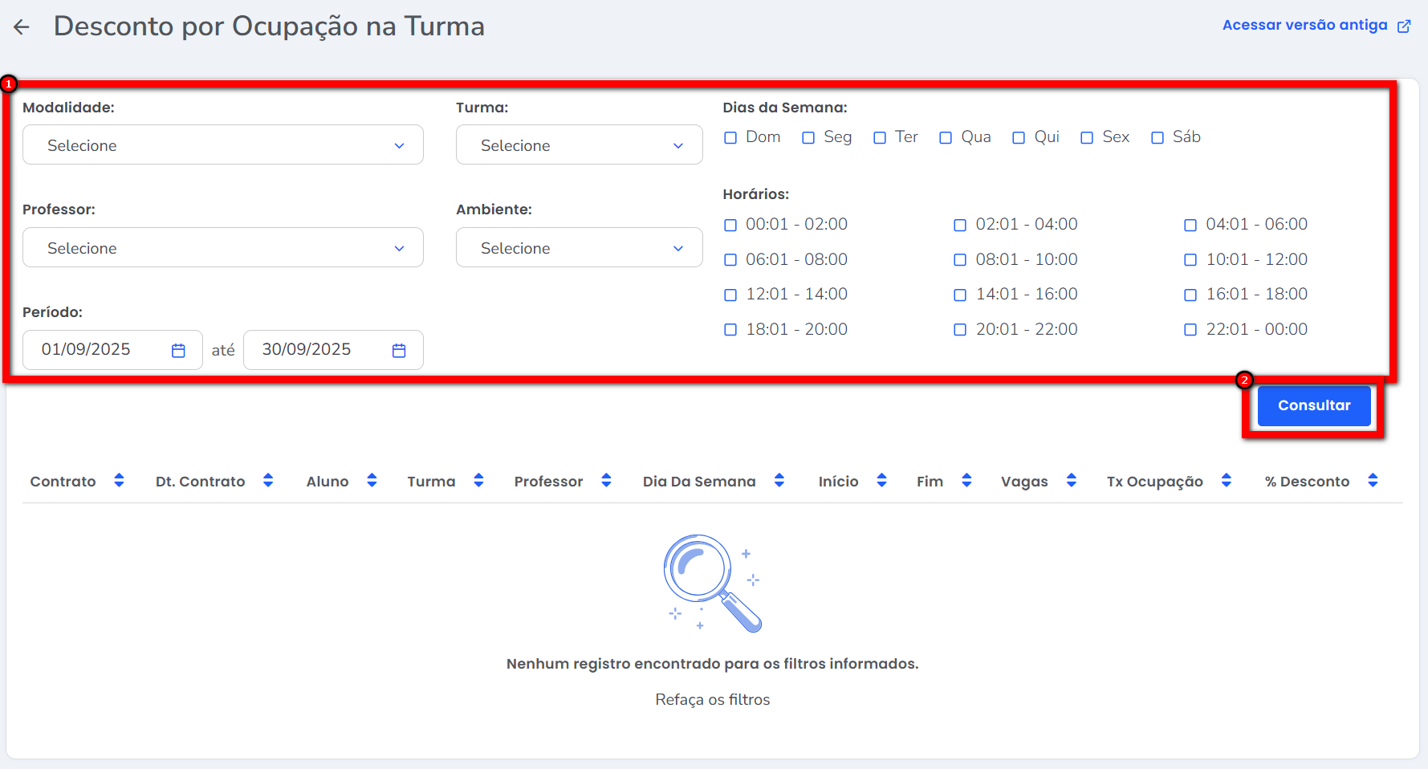Sort by Vagas column arrows

coord(1071,481)
